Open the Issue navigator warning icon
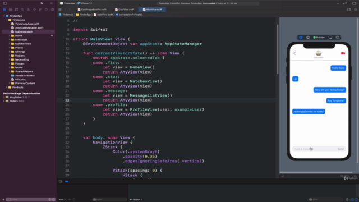Screen dimensions: 359x202 tap(29, 10)
